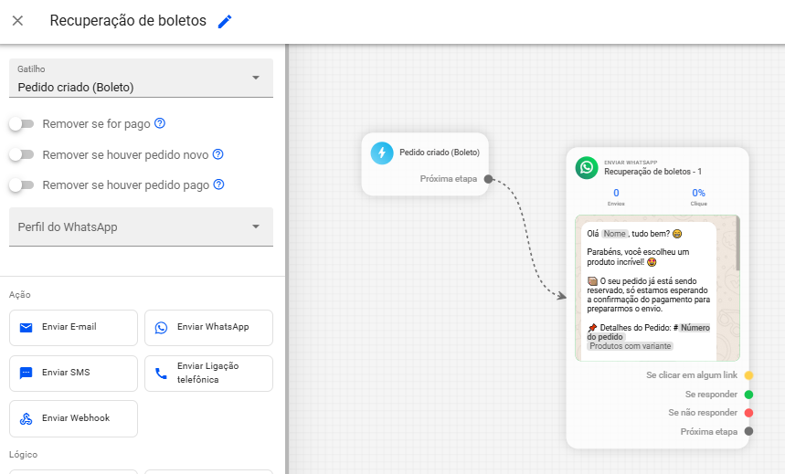Add an Enviar SMS action
The width and height of the screenshot is (785, 474).
[73, 373]
